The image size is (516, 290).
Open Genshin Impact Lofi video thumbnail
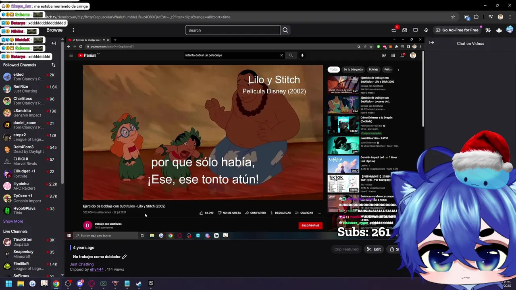[343, 164]
